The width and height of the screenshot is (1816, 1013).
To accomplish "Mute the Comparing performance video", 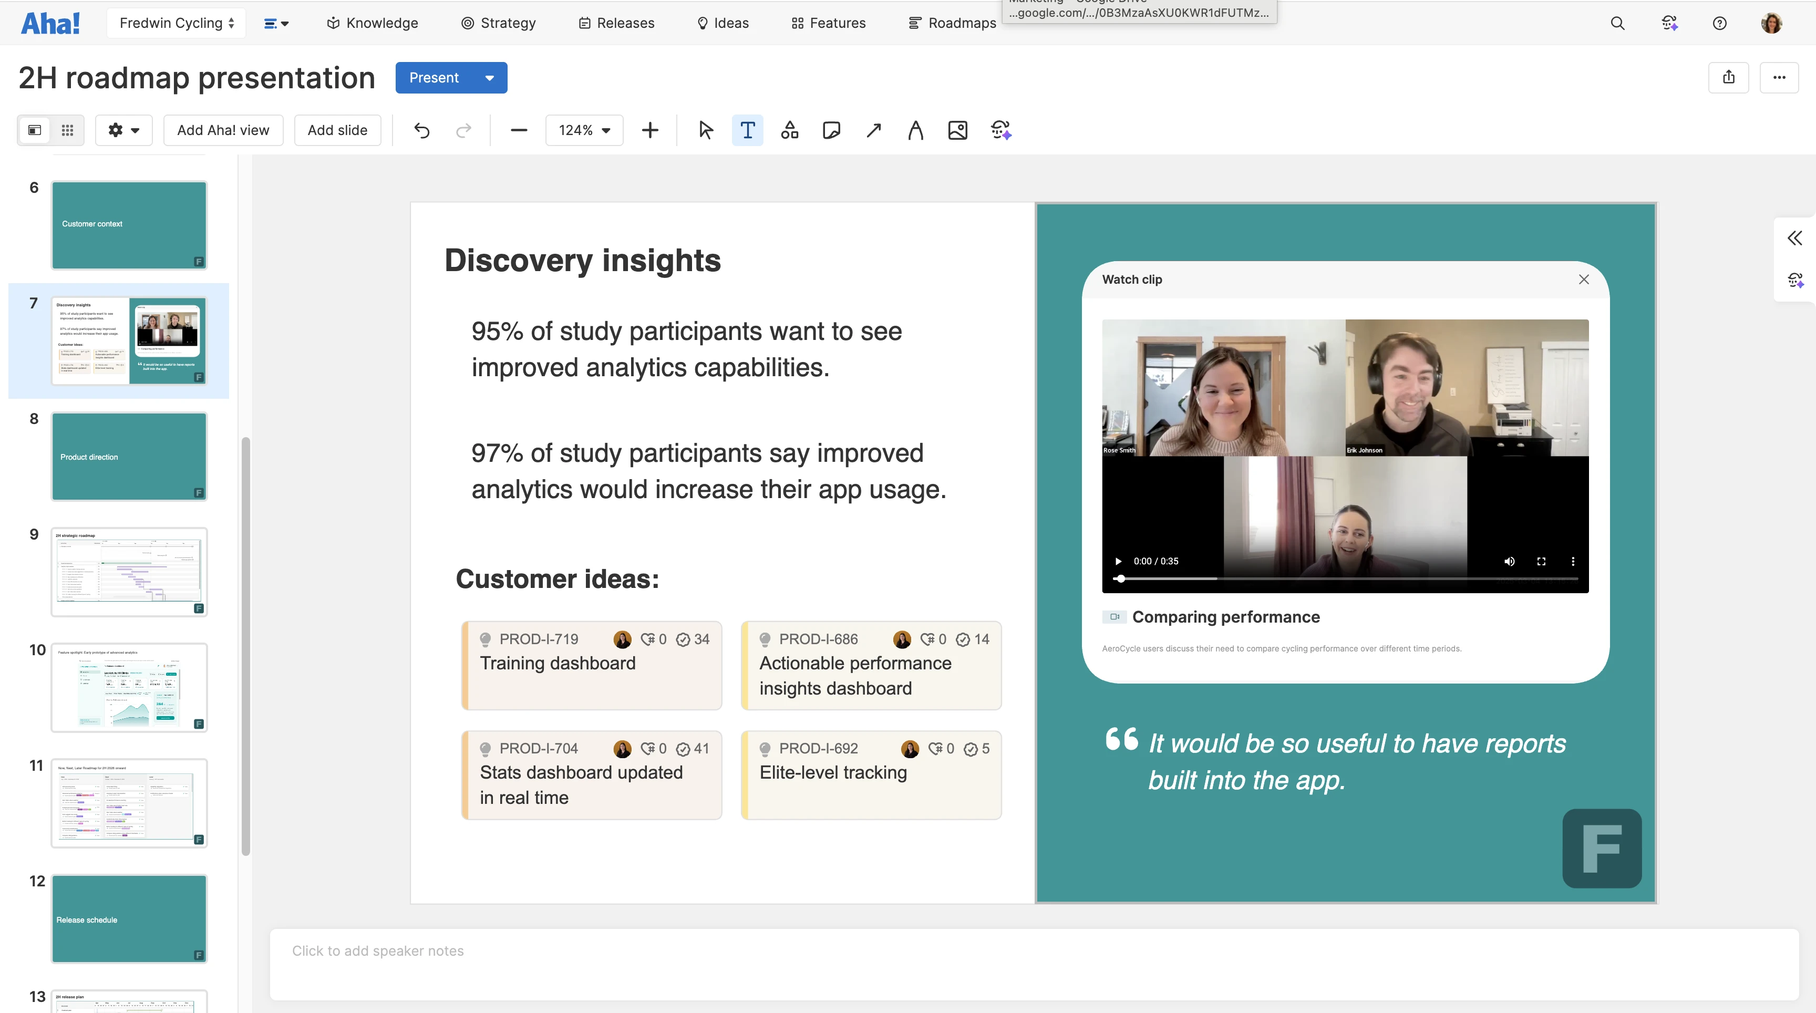I will pos(1509,561).
